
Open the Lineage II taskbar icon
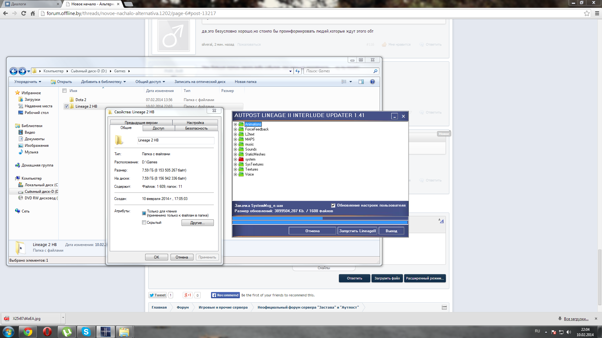105,332
